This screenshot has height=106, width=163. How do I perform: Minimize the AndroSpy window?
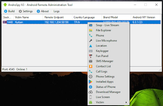click(135, 5)
